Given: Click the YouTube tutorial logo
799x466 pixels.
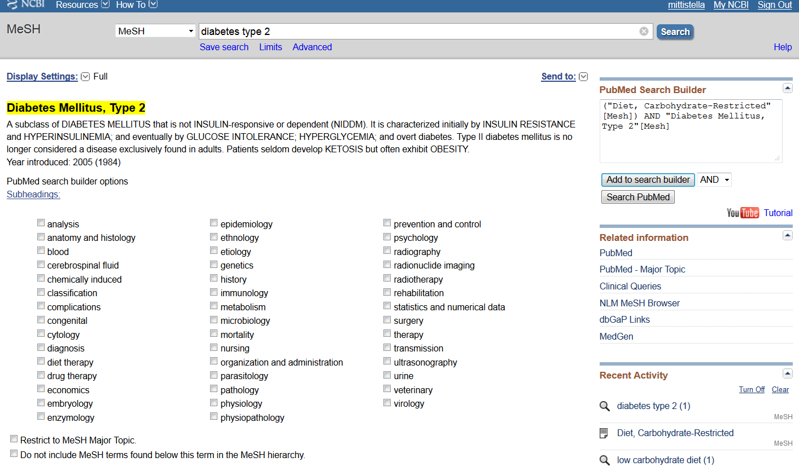Looking at the screenshot, I should pos(743,213).
